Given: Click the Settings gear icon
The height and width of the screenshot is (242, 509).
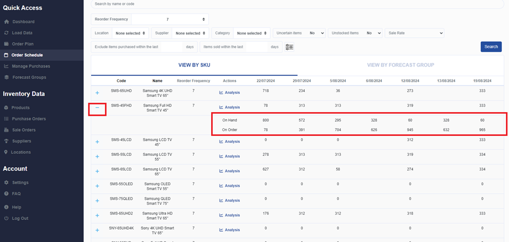Looking at the screenshot, I should click(x=6, y=182).
